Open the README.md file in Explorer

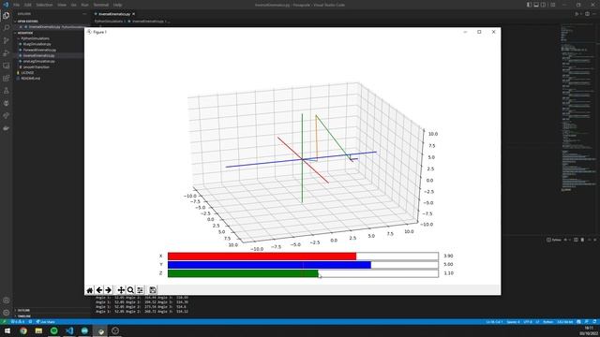click(30, 79)
